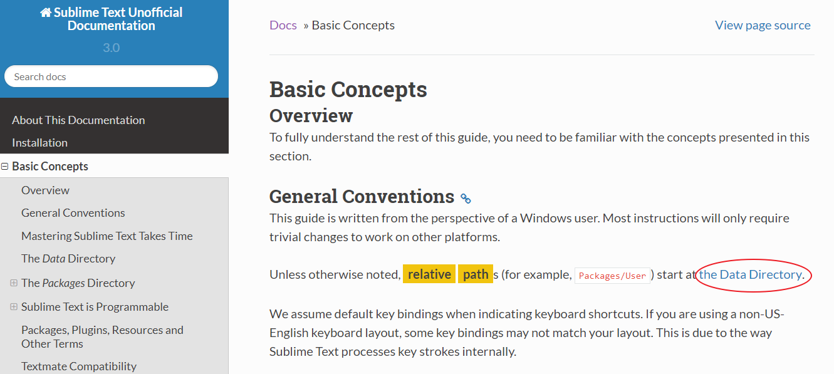Expand The Packages Directory sidebar entry
Viewport: 834px width, 374px height.
[x=14, y=283]
